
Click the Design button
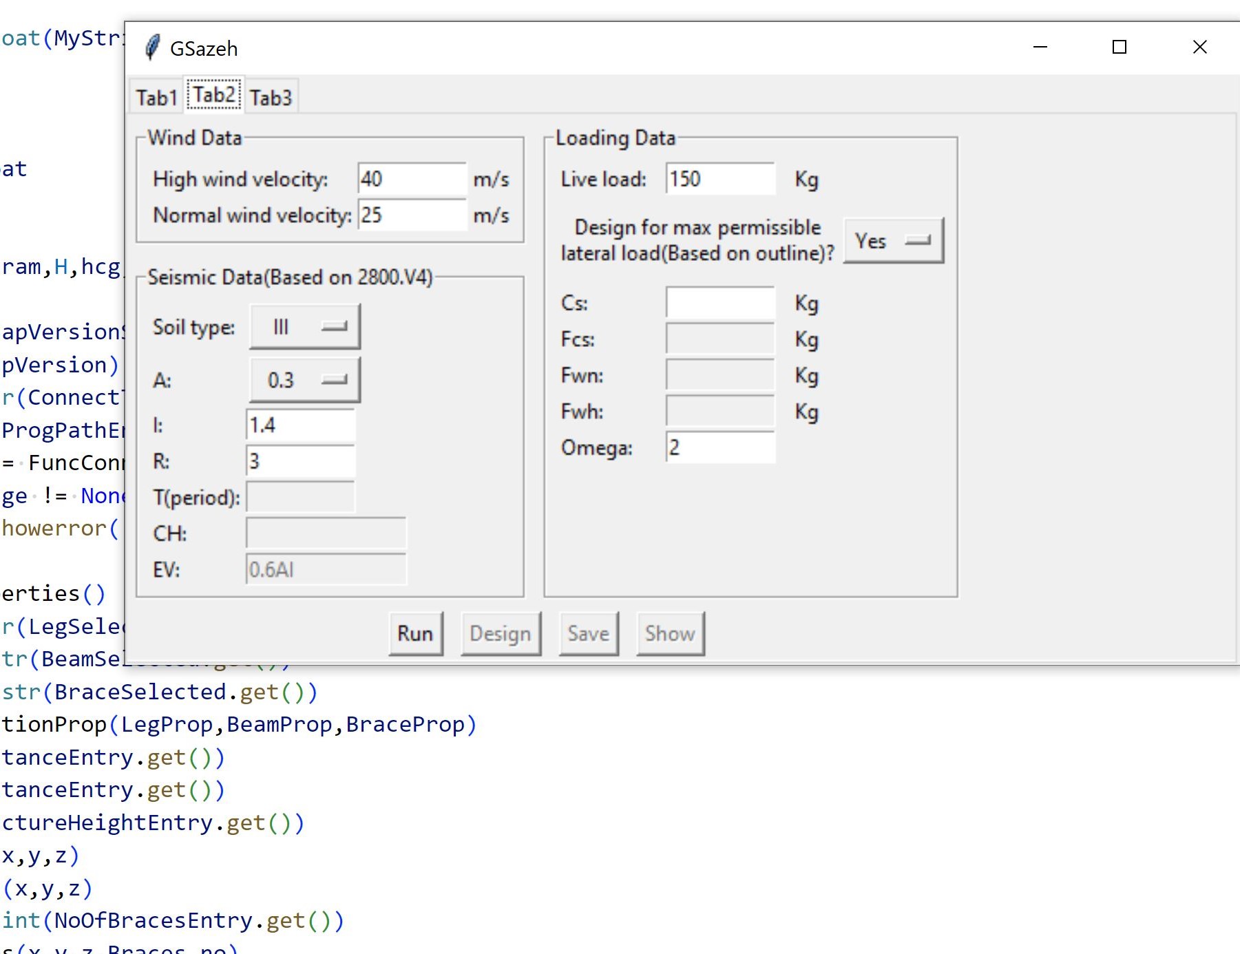point(501,633)
